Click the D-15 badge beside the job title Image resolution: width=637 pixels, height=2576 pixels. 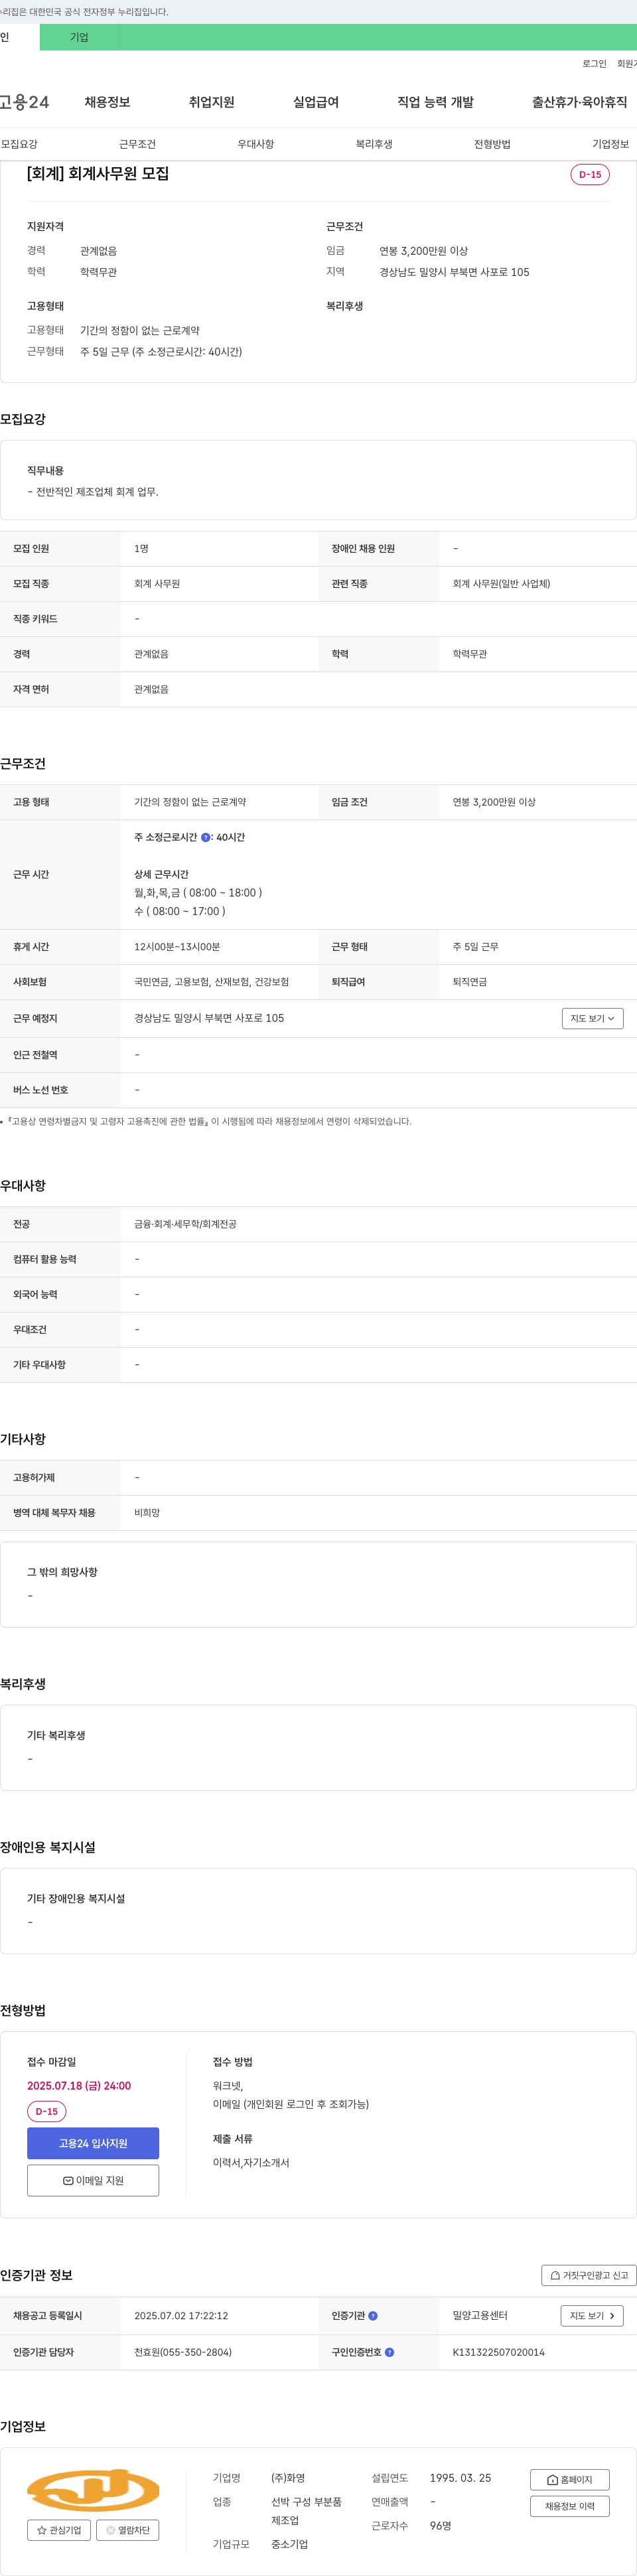pyautogui.click(x=590, y=174)
